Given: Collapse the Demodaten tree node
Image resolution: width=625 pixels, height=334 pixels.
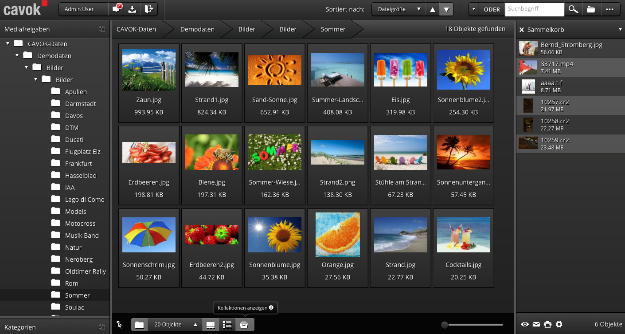Looking at the screenshot, I should click(x=17, y=56).
